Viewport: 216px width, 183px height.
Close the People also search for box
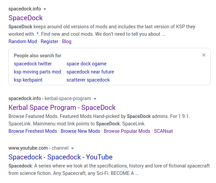tap(204, 55)
